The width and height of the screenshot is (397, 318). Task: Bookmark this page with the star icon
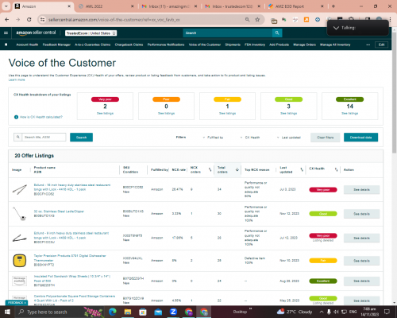pos(257,20)
